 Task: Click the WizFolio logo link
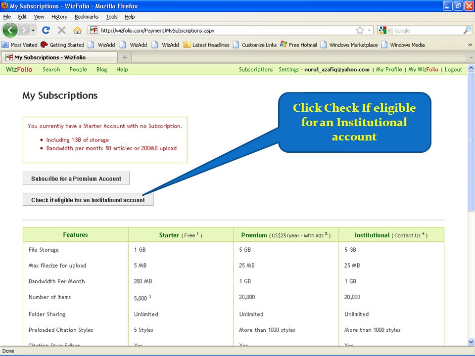click(19, 69)
